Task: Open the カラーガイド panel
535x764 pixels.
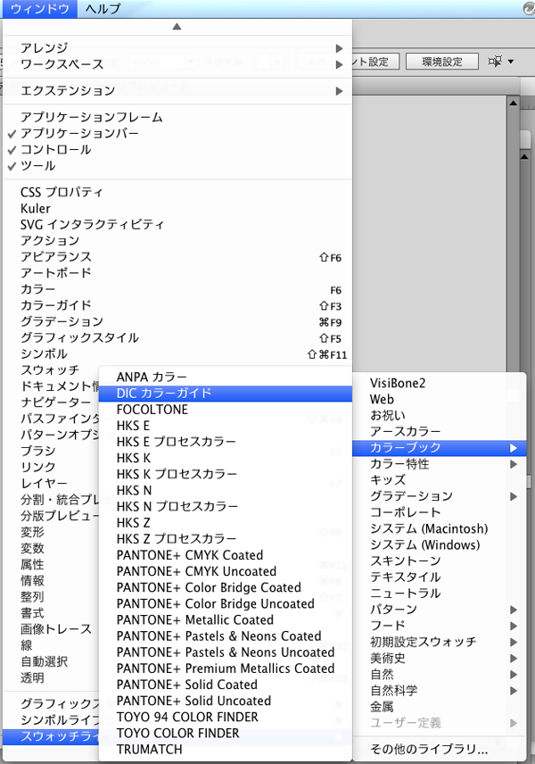Action: pyautogui.click(x=56, y=305)
